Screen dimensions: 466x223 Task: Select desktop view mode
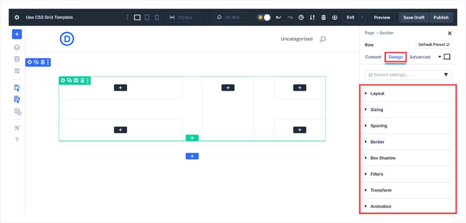pyautogui.click(x=137, y=17)
